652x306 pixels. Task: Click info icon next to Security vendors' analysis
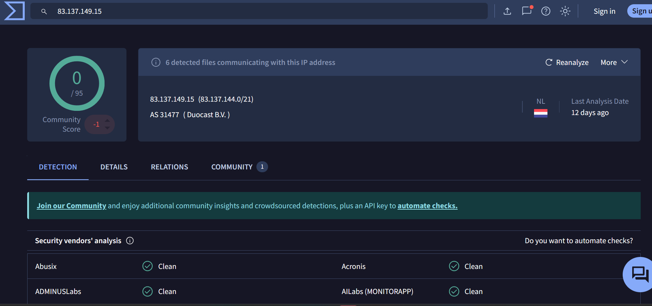[130, 241]
